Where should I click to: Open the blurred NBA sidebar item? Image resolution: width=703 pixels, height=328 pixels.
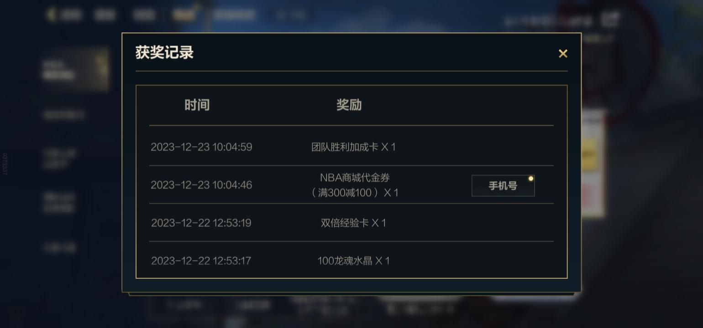[76, 70]
